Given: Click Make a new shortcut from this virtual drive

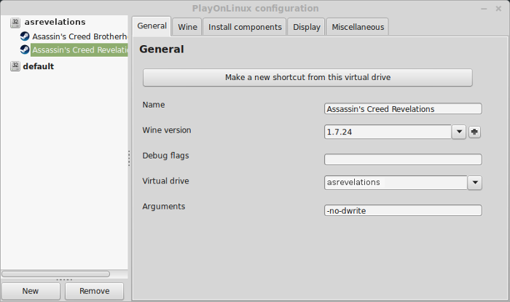Looking at the screenshot, I should coord(307,77).
